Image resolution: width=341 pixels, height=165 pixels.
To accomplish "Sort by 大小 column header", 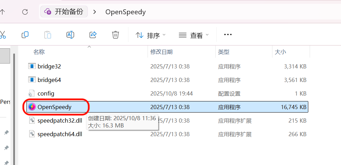I will coord(280,52).
